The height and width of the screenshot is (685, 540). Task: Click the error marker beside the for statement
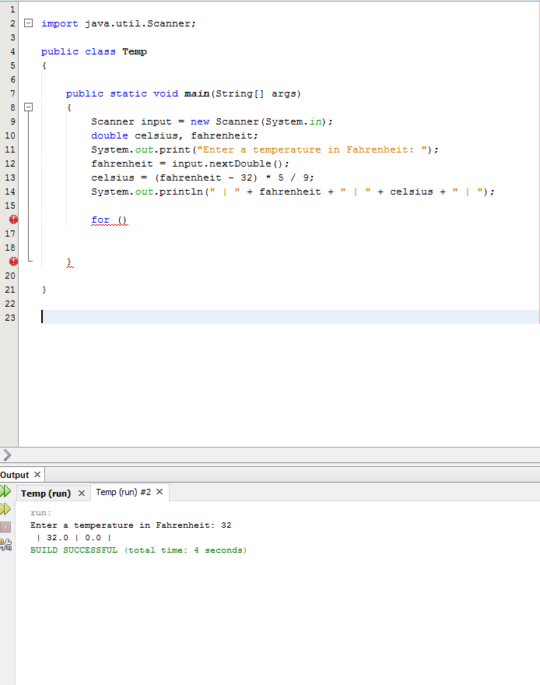click(x=13, y=220)
